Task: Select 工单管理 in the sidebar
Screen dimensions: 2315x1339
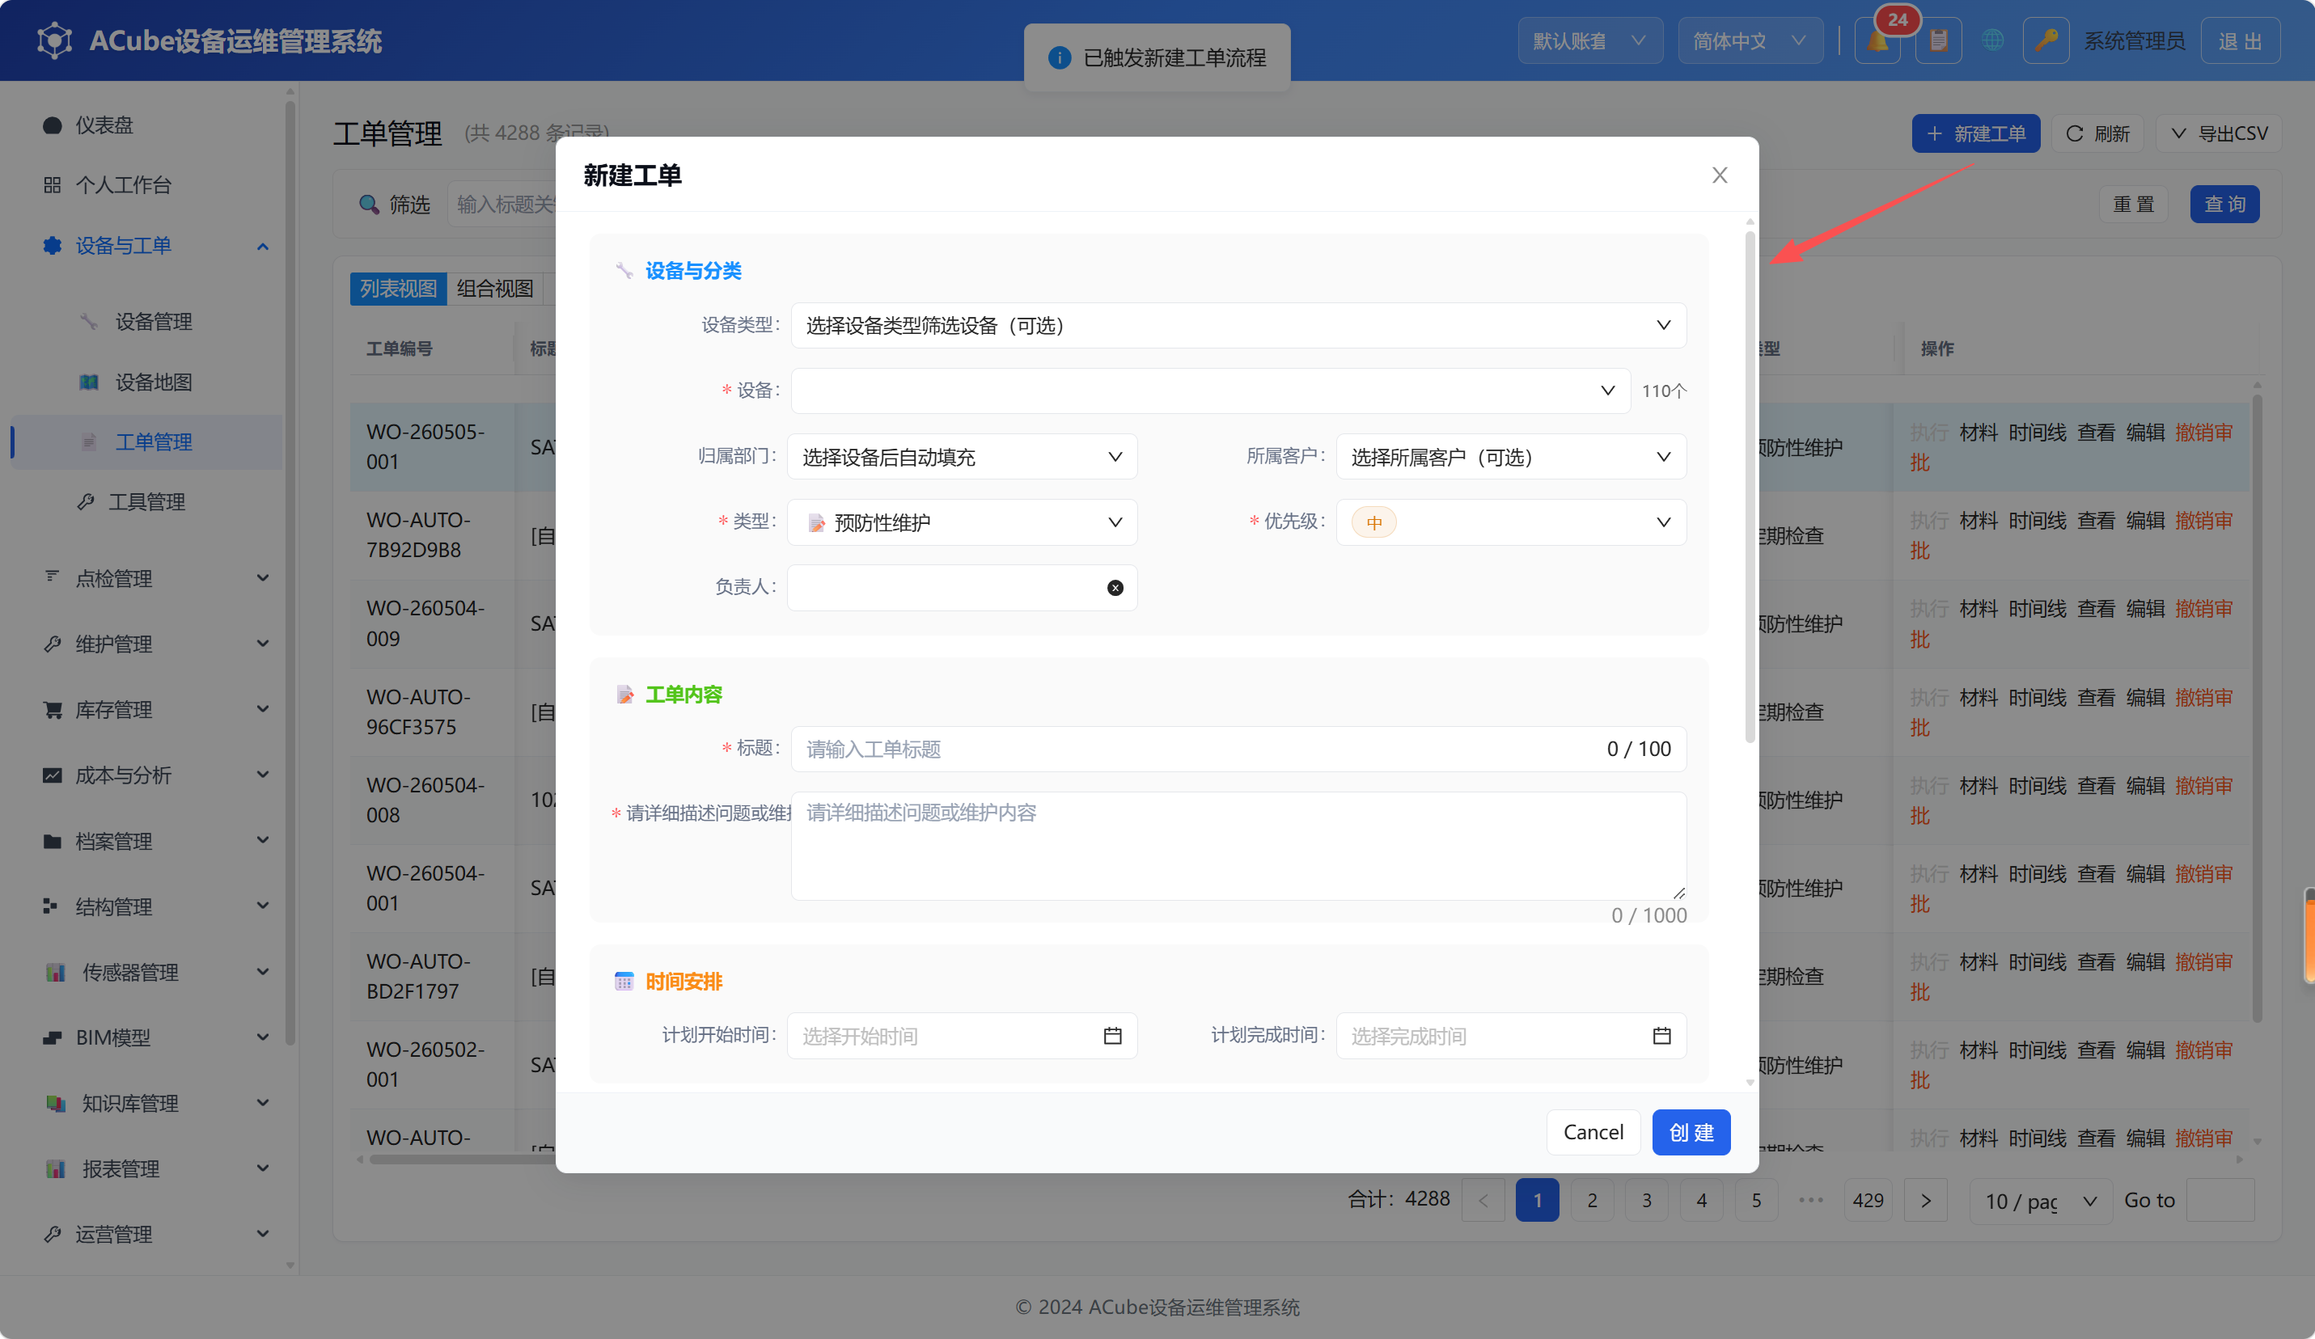Action: [x=147, y=441]
